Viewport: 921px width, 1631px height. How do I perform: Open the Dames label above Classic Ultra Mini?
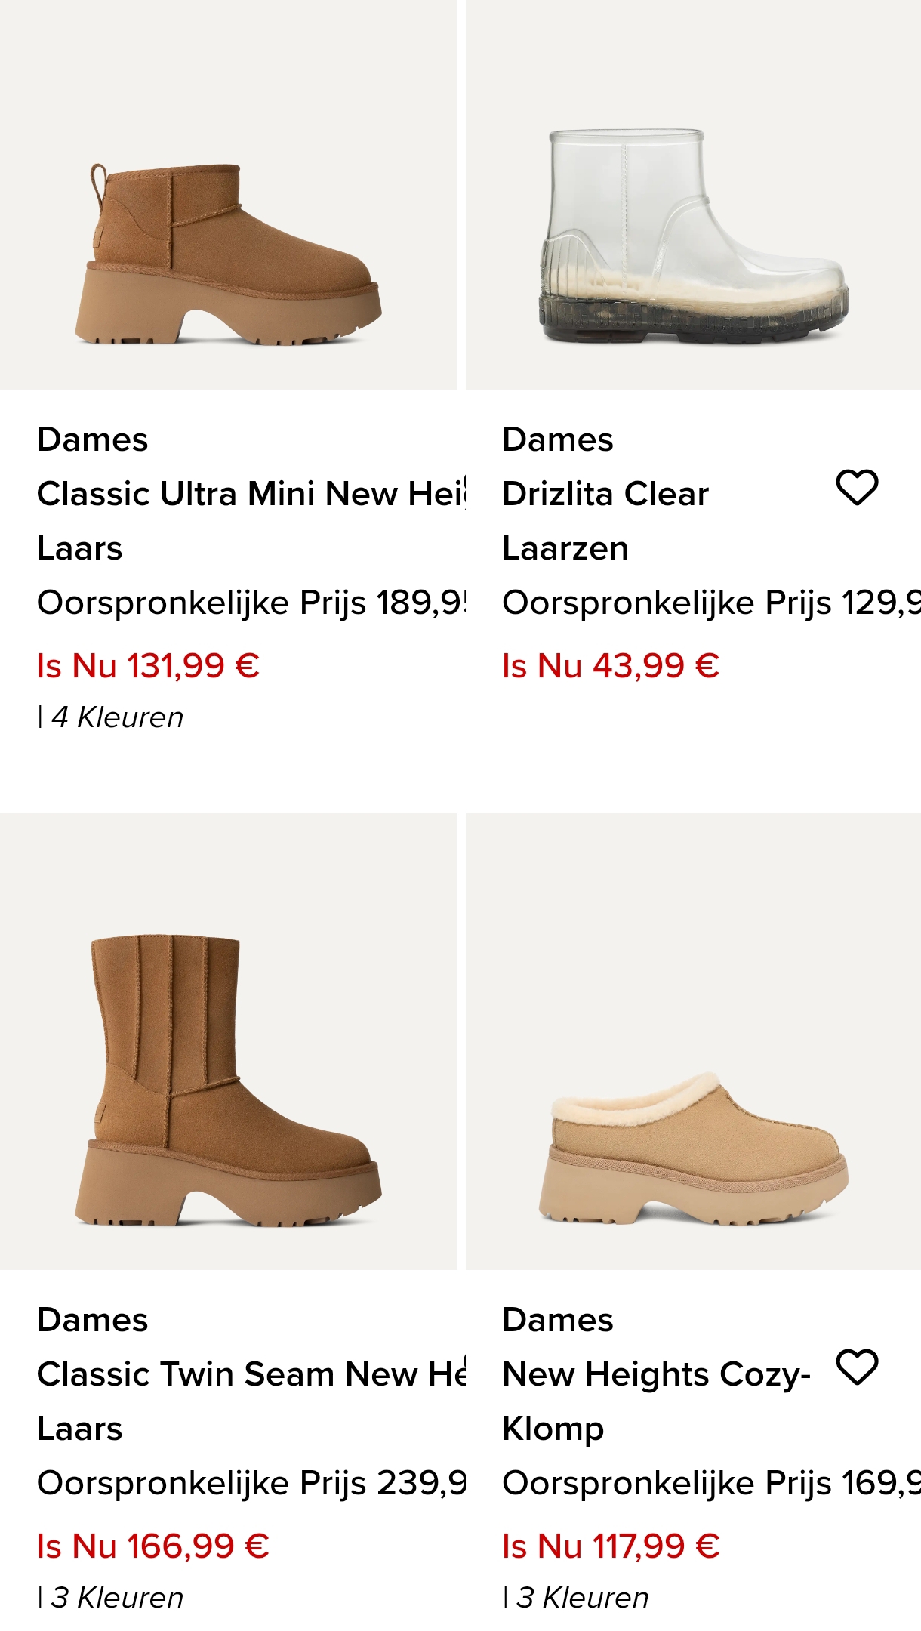92,438
